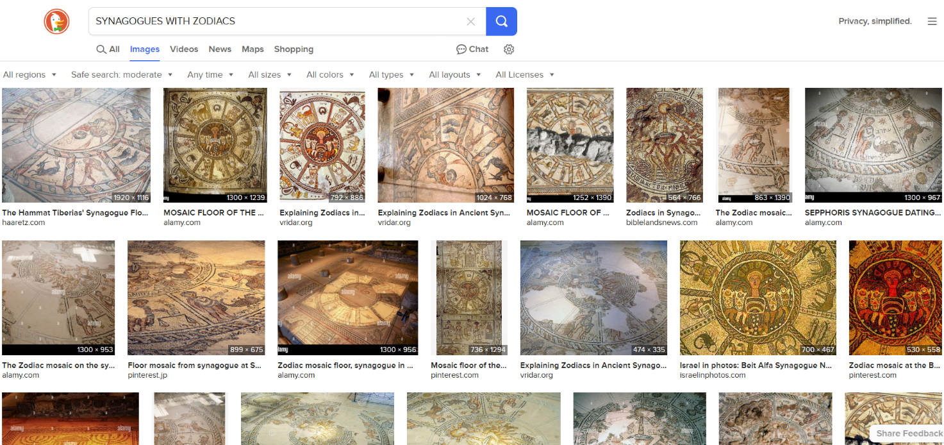Click title 'Floor mosaic from synagogue at S...'
Viewport: 944px width, 445px height.
[195, 365]
